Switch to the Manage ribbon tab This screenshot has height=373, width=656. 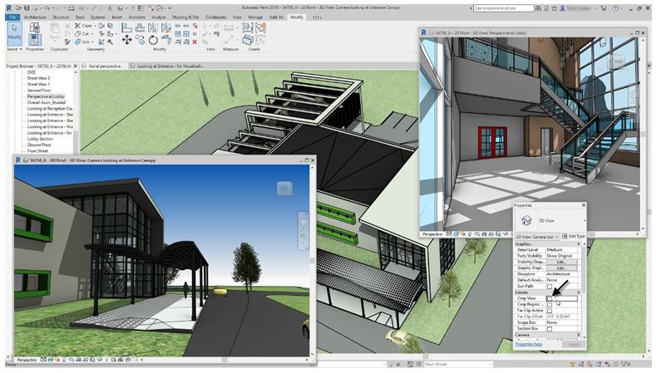pyautogui.click(x=255, y=17)
